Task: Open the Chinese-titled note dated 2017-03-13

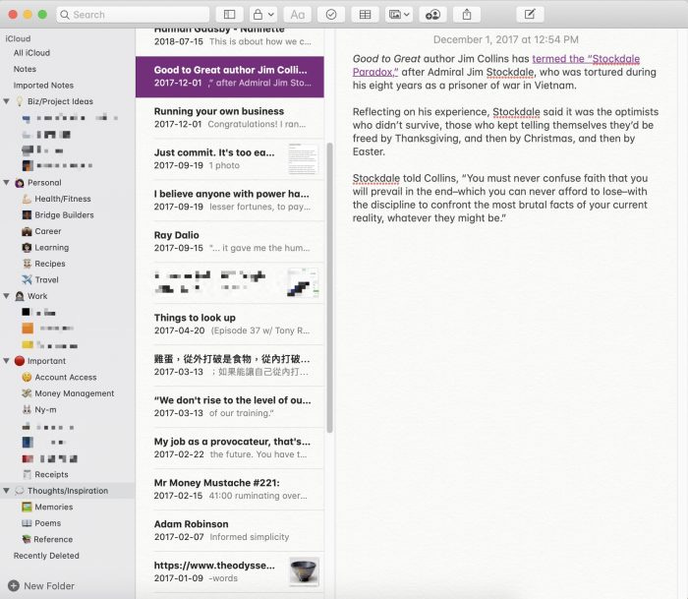Action: click(230, 365)
